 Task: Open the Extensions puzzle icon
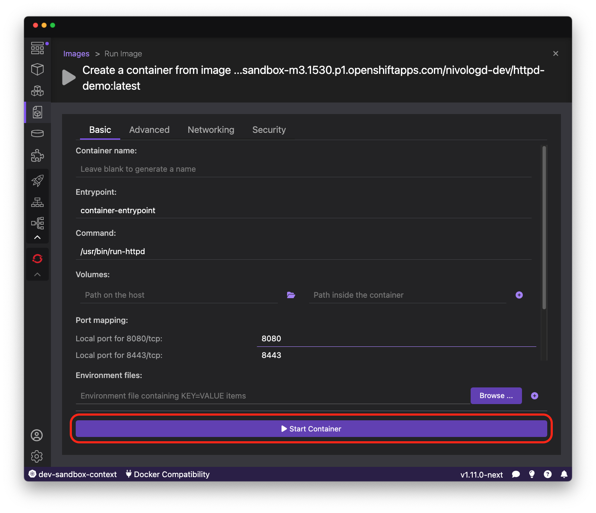click(x=38, y=155)
